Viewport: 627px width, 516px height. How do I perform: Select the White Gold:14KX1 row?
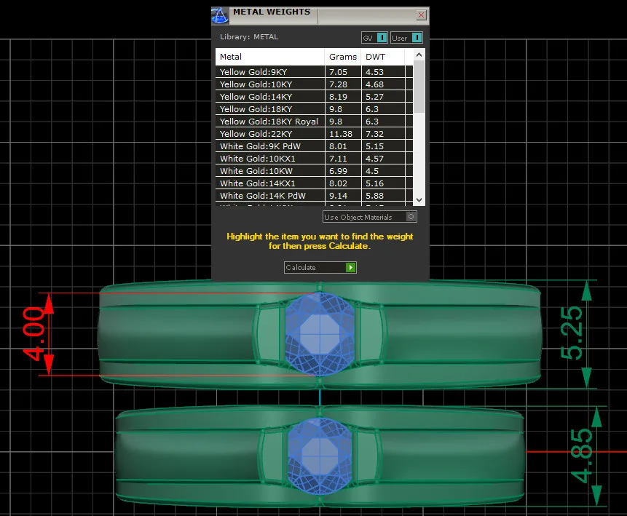pos(315,183)
